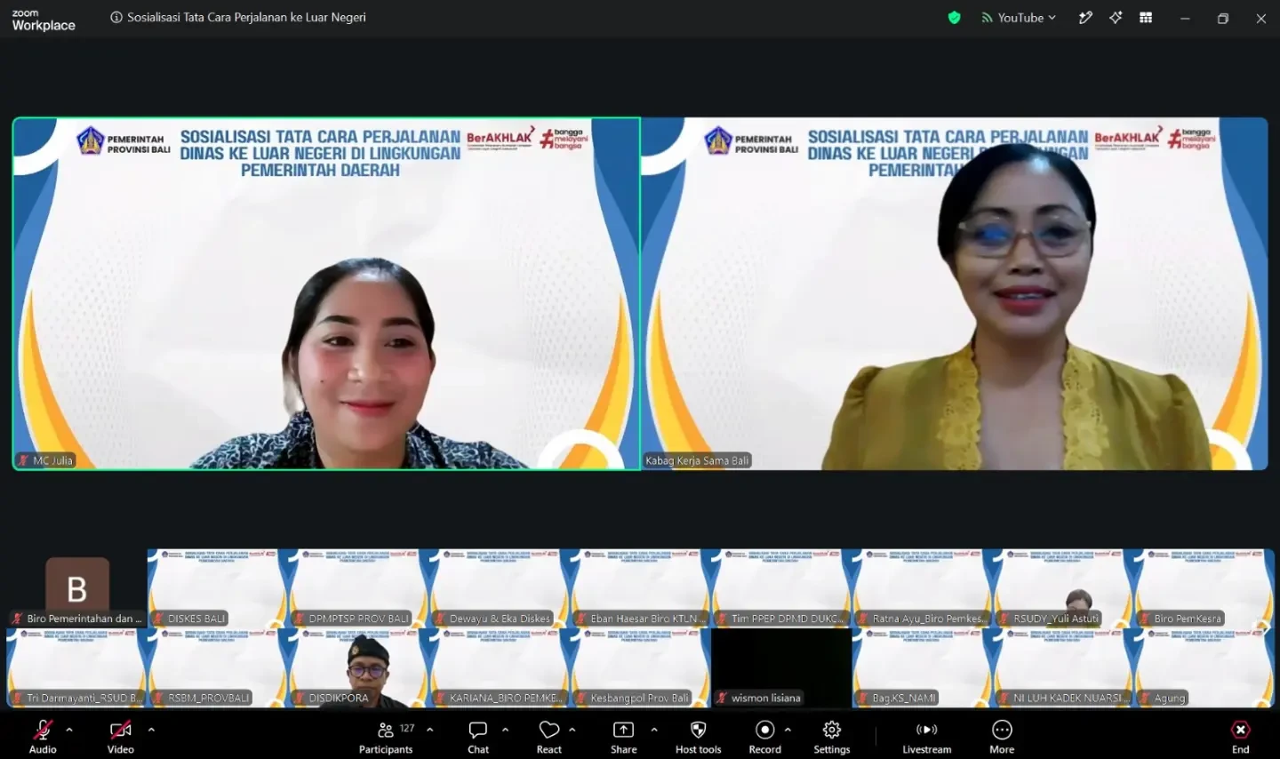Image resolution: width=1280 pixels, height=759 pixels.
Task: Select the DISKES BALI participant thumbnail
Action: (218, 588)
